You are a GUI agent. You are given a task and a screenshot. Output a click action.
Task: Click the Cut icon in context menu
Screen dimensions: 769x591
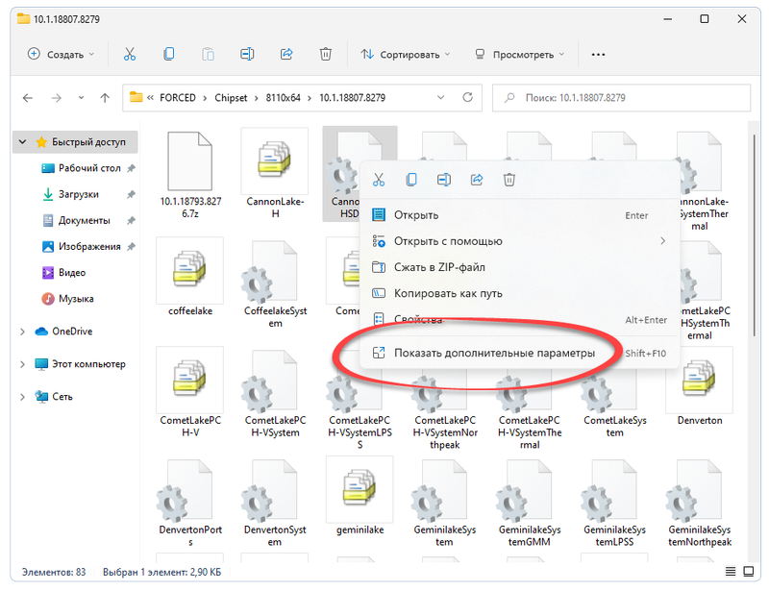[x=379, y=180]
